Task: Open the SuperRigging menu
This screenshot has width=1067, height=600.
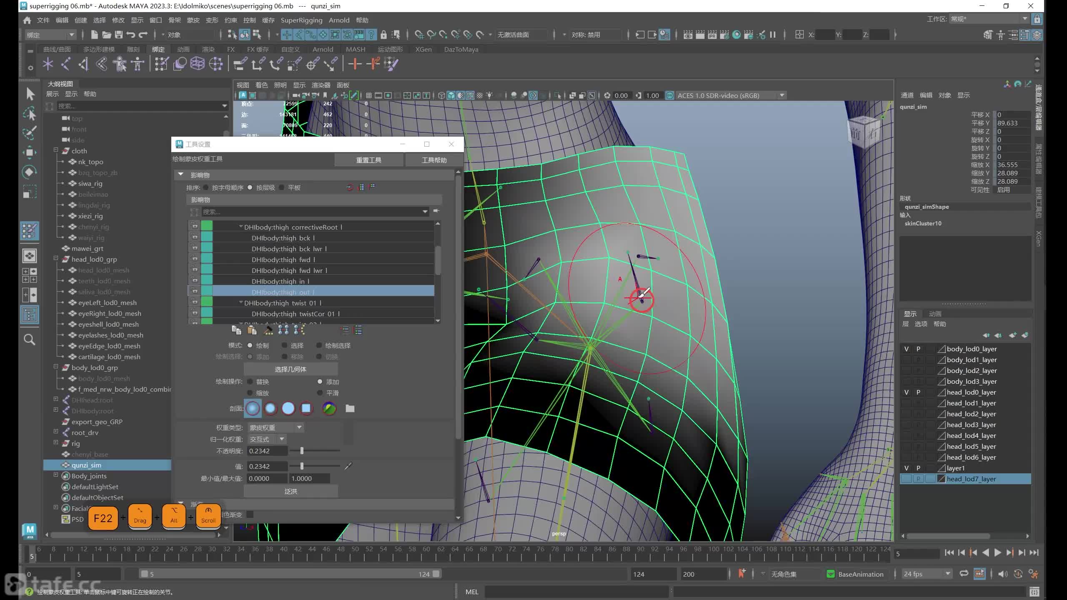Action: point(301,20)
